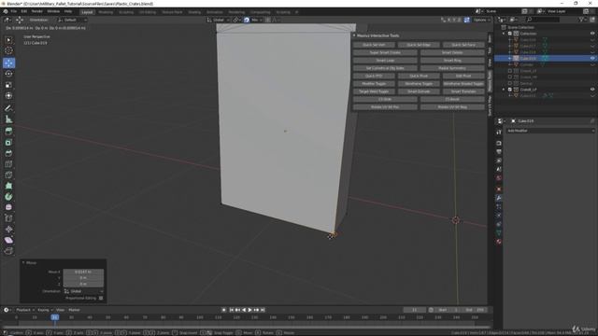The height and width of the screenshot is (336, 598).
Task: Click the Radial Symmetry button
Action: (452, 68)
